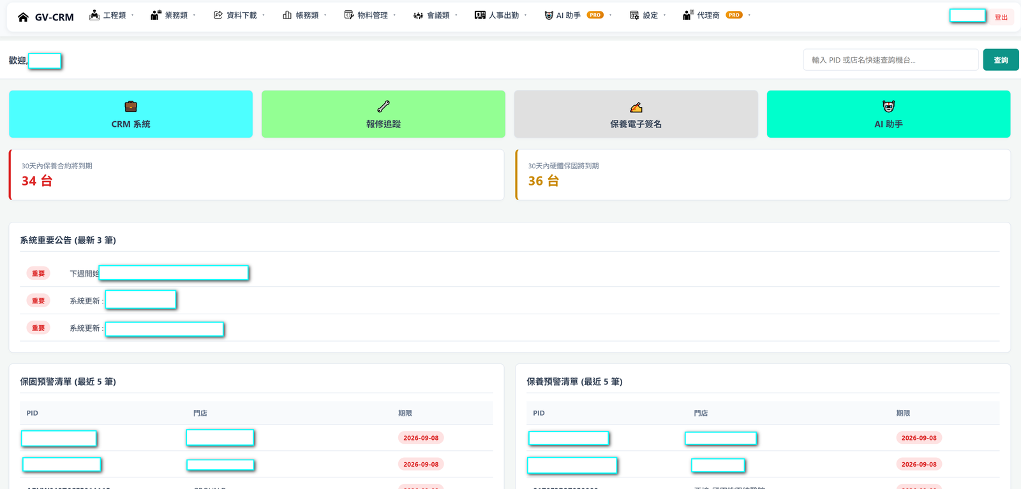
Task: Open the 人事出勤 menu
Action: (500, 15)
